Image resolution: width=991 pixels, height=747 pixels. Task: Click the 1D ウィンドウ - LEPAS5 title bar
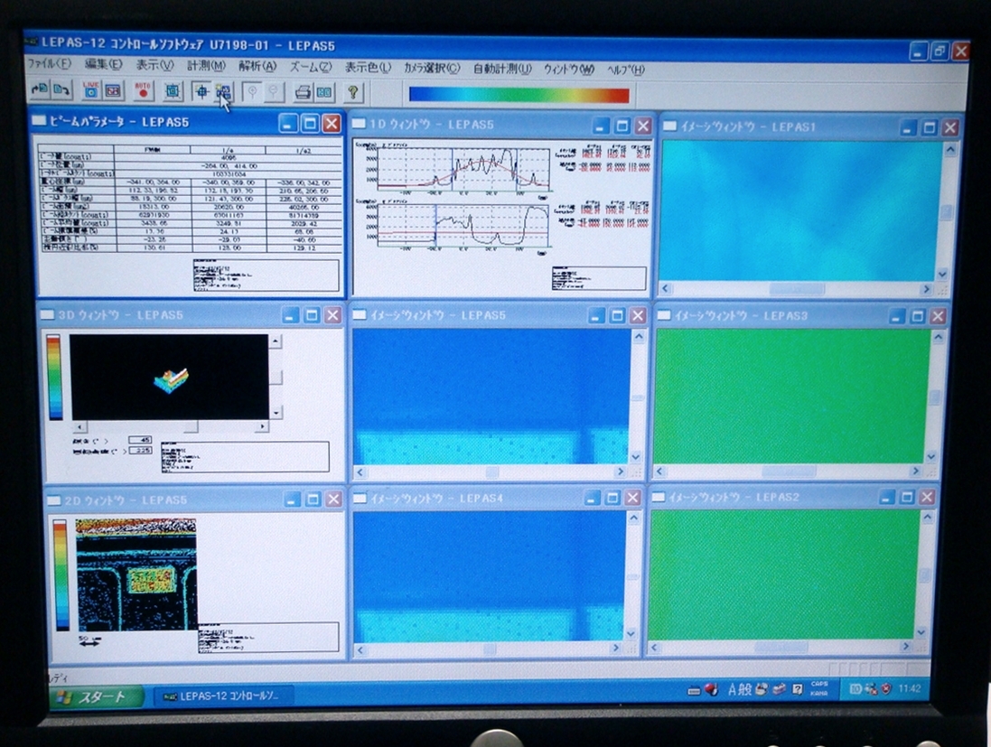click(502, 125)
